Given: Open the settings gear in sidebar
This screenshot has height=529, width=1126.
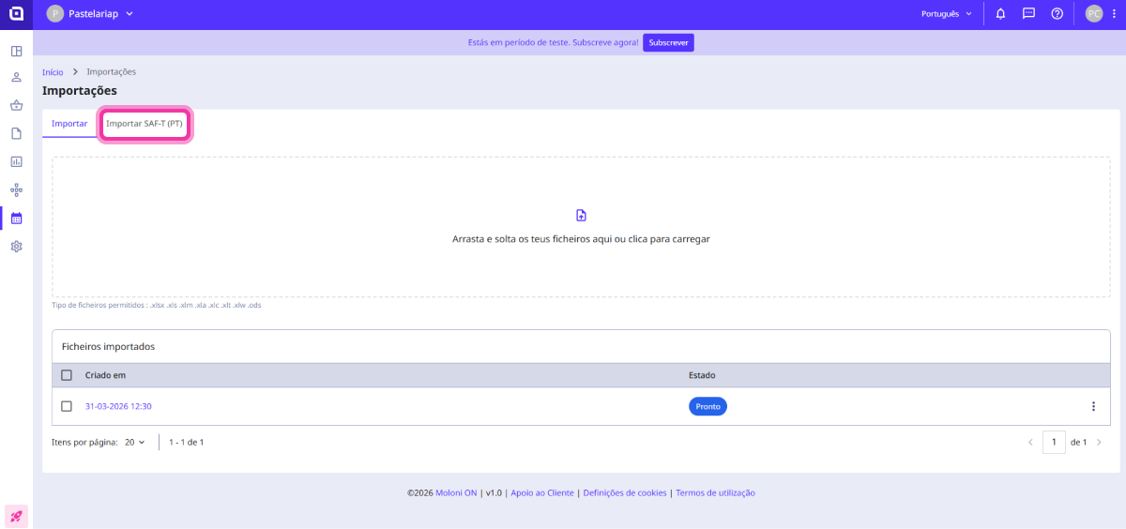Looking at the screenshot, I should click(16, 247).
